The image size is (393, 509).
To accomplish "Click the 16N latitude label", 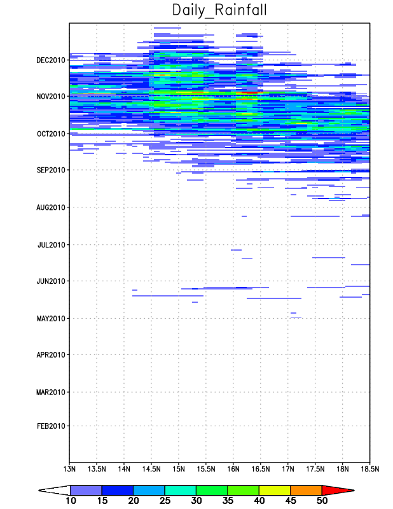I will [x=233, y=469].
